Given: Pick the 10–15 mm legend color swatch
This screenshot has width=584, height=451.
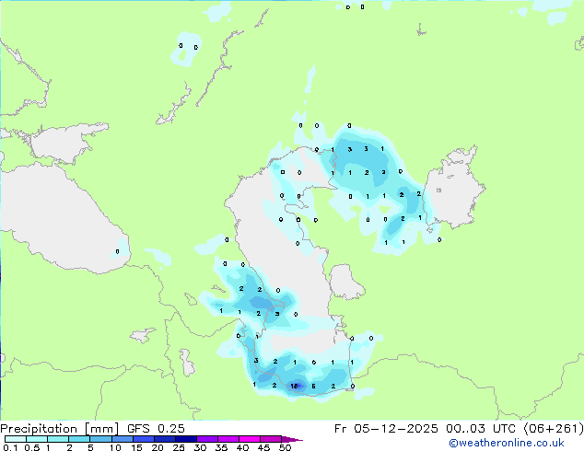Looking at the screenshot, I should [123, 439].
